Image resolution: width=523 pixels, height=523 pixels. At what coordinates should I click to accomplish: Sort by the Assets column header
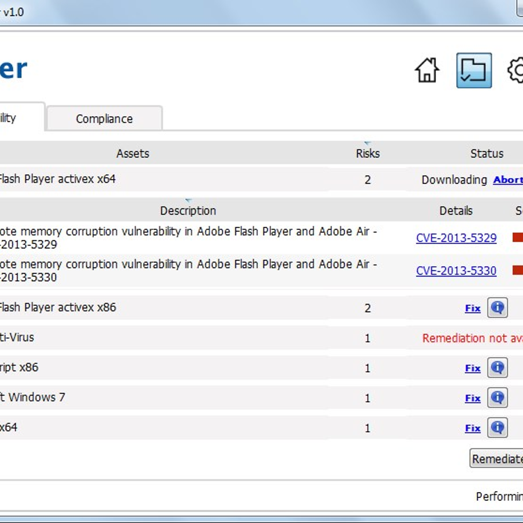click(x=133, y=153)
